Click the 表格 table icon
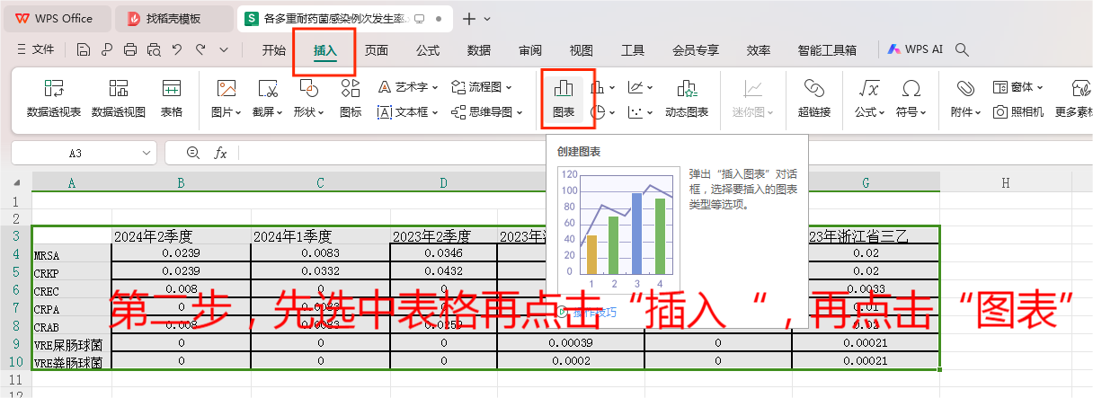This screenshot has height=398, width=1093. click(x=172, y=99)
